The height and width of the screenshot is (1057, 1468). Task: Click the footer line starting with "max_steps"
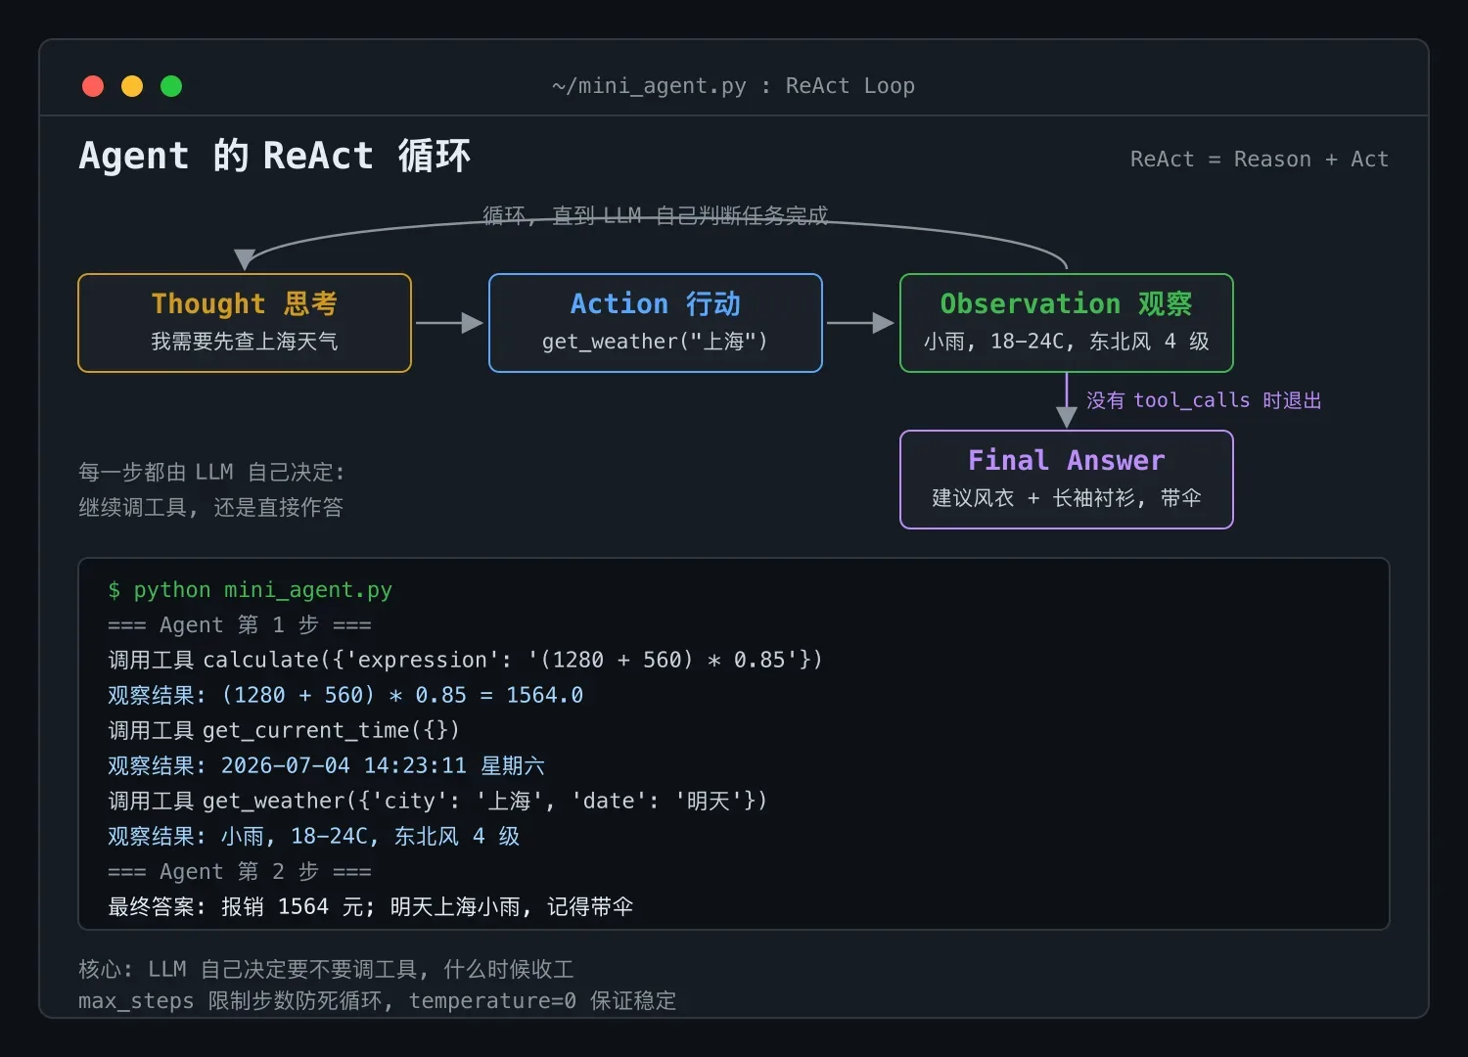click(378, 1001)
